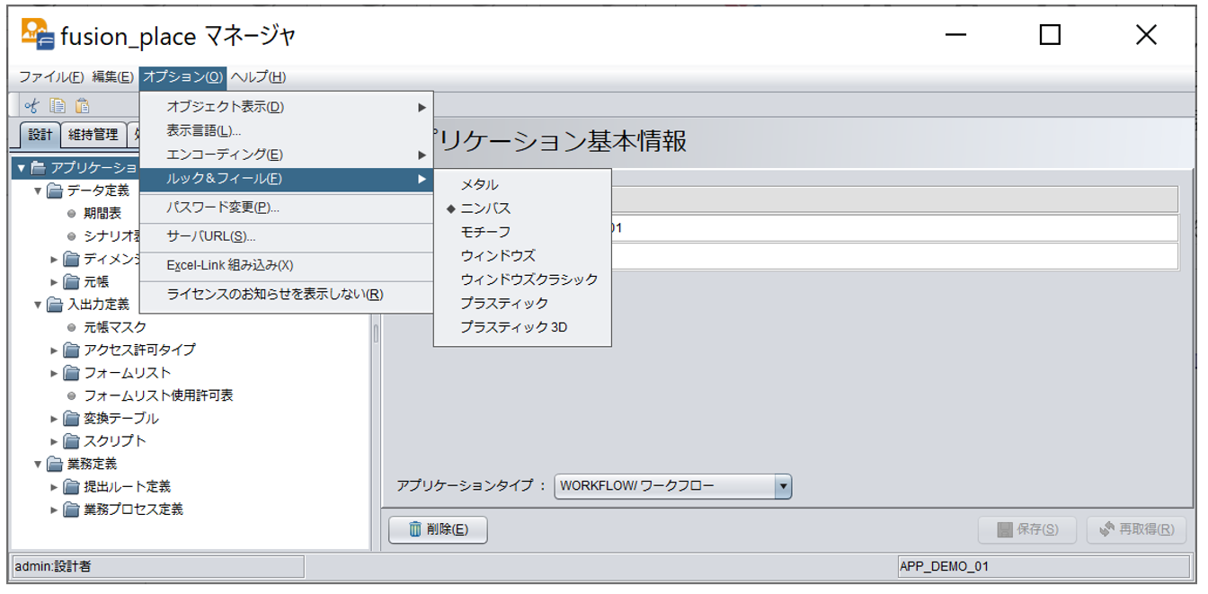Click the split pane divider handle
The width and height of the screenshot is (1208, 594).
pos(376,333)
